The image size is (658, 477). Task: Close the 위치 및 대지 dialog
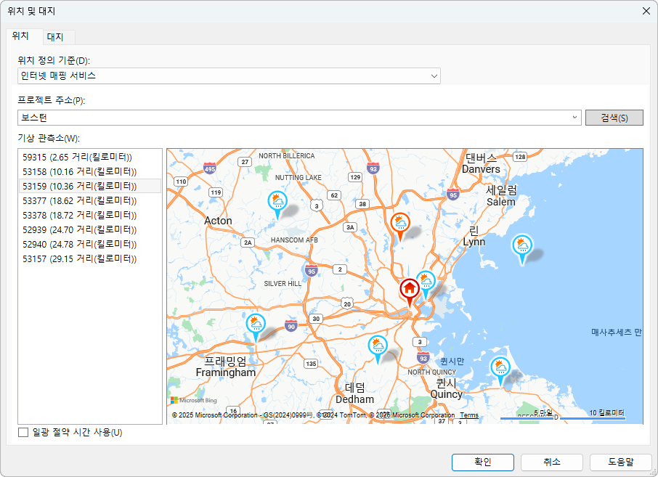tap(646, 11)
